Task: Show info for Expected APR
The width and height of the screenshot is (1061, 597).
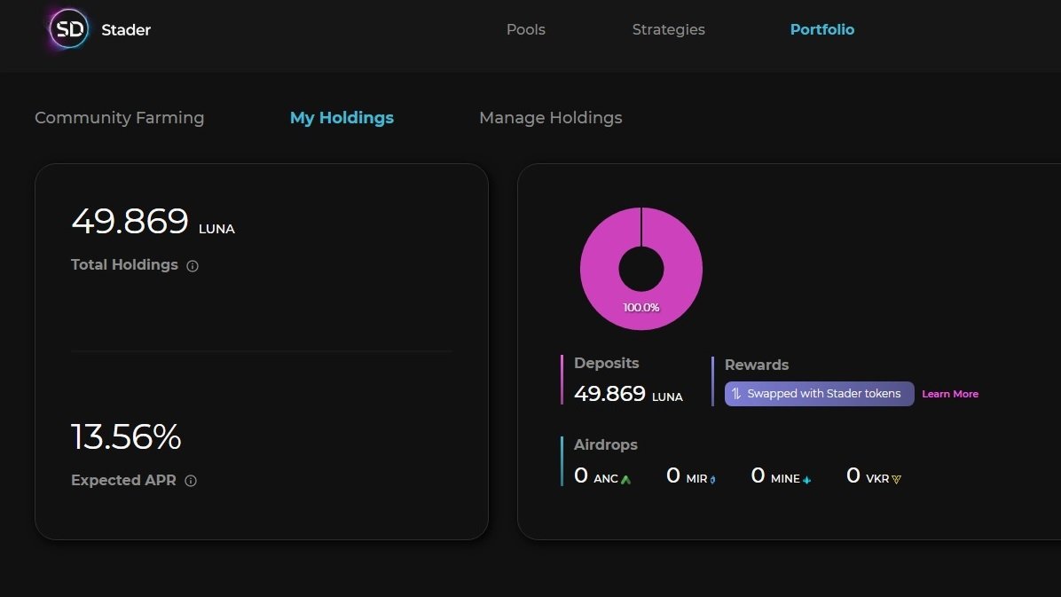Action: [x=191, y=481]
